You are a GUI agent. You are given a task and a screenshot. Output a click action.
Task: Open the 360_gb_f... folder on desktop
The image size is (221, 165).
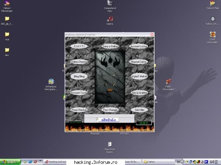(7, 21)
